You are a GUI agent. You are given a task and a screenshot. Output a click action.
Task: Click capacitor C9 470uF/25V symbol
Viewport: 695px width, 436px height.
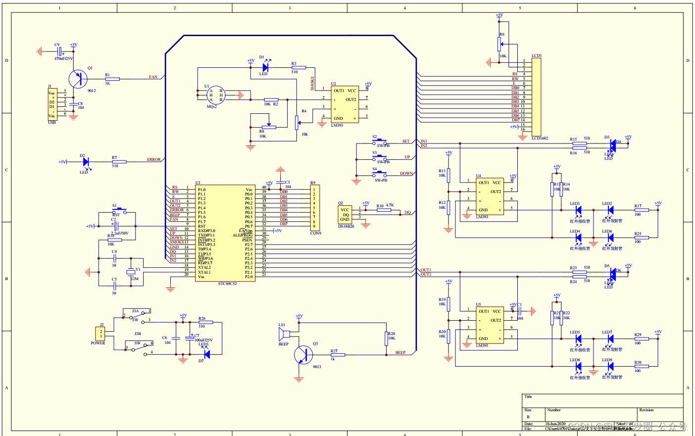(x=59, y=51)
